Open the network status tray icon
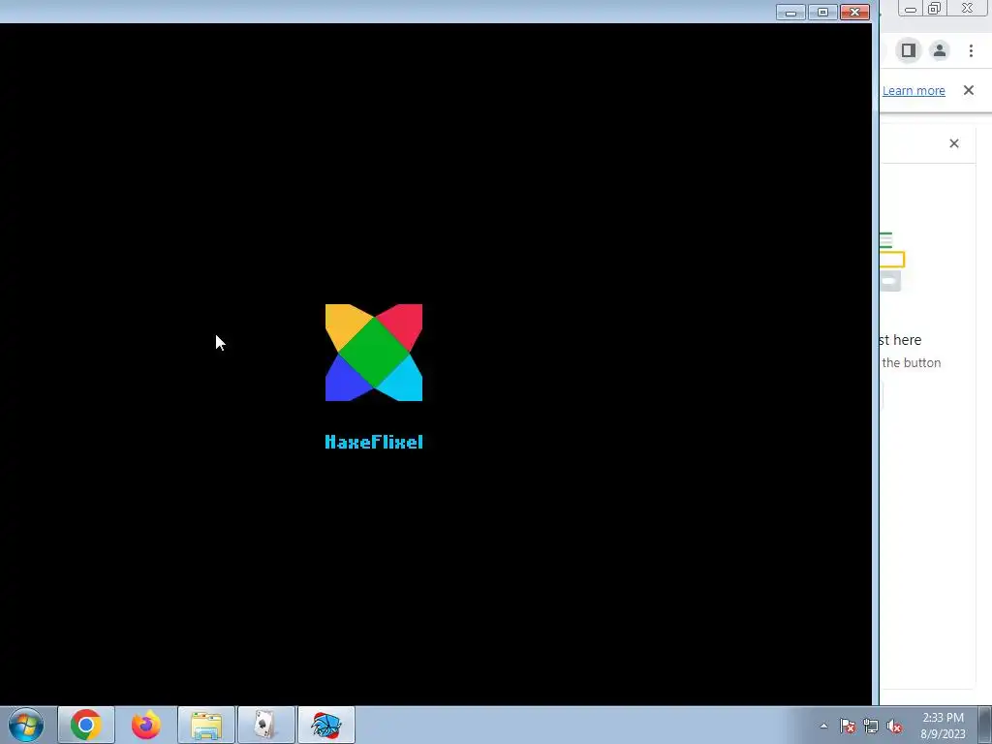Viewport: 992px width, 744px height. [871, 727]
